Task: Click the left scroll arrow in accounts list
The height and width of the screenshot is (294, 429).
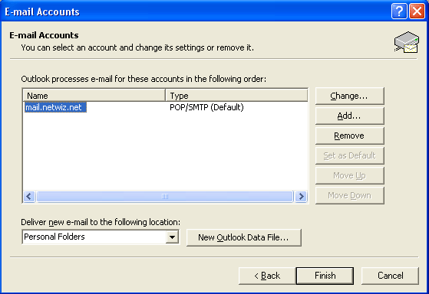Action: (x=29, y=196)
